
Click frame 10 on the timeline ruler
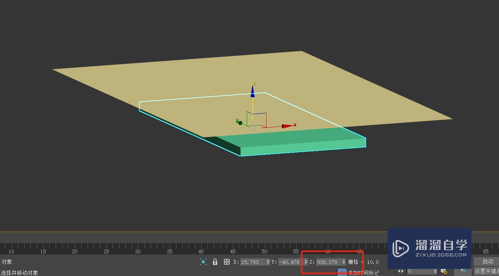11,251
